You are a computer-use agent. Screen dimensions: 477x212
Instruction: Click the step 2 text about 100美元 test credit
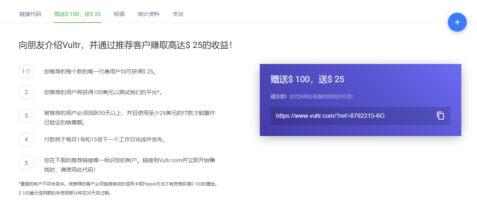point(103,92)
